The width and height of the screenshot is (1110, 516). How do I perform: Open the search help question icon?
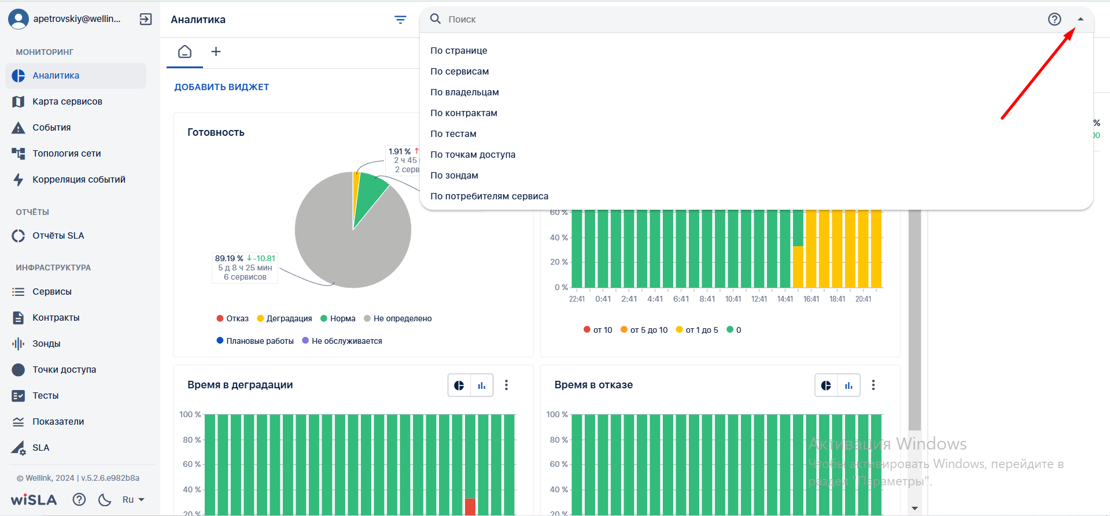pos(1054,19)
